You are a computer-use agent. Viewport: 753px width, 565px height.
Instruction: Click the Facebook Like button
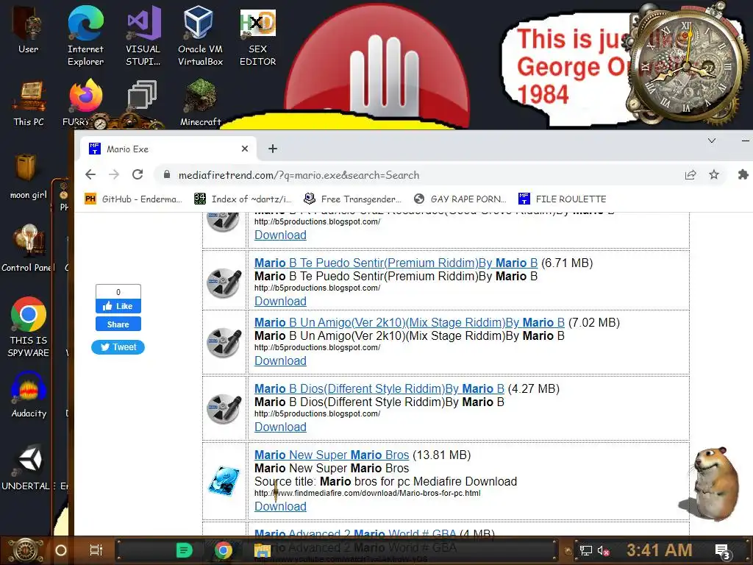[118, 306]
